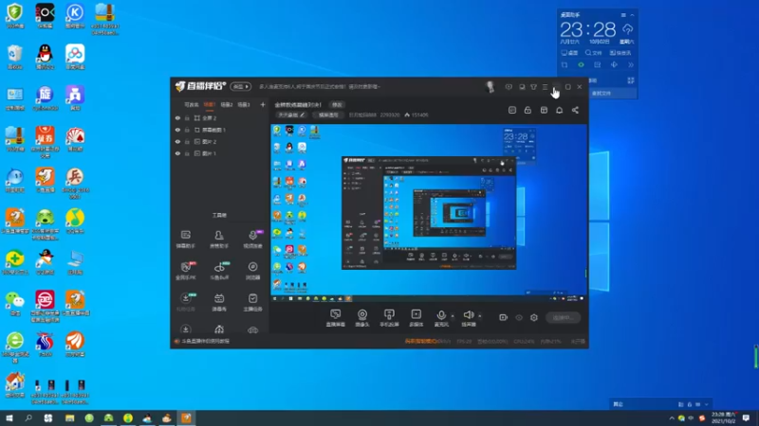This screenshot has height=426, width=759.
Task: Click the stream preview area
Action: click(x=429, y=213)
